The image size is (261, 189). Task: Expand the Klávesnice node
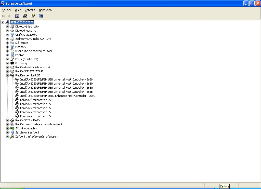tap(7, 43)
